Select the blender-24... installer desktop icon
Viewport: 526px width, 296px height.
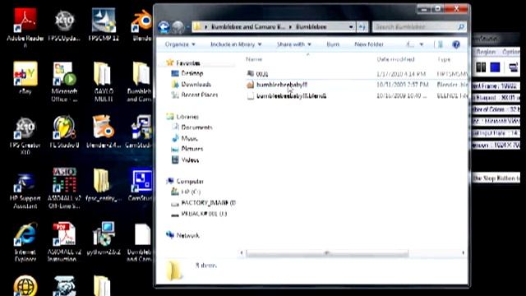(104, 132)
